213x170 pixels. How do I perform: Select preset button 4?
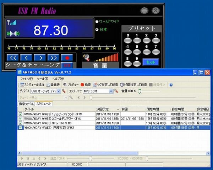pos(128,52)
